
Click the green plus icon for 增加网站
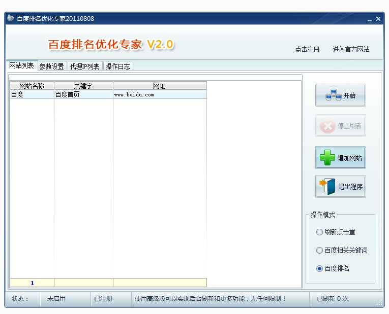point(327,157)
